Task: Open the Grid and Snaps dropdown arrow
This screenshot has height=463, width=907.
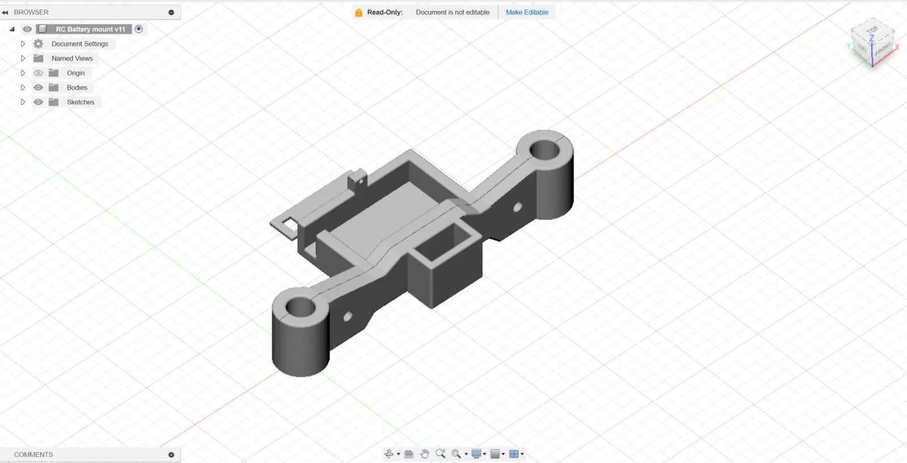Action: (503, 454)
